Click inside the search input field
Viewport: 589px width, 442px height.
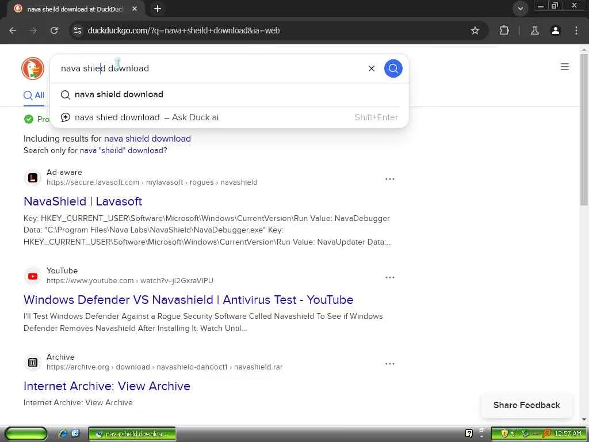pyautogui.click(x=211, y=68)
